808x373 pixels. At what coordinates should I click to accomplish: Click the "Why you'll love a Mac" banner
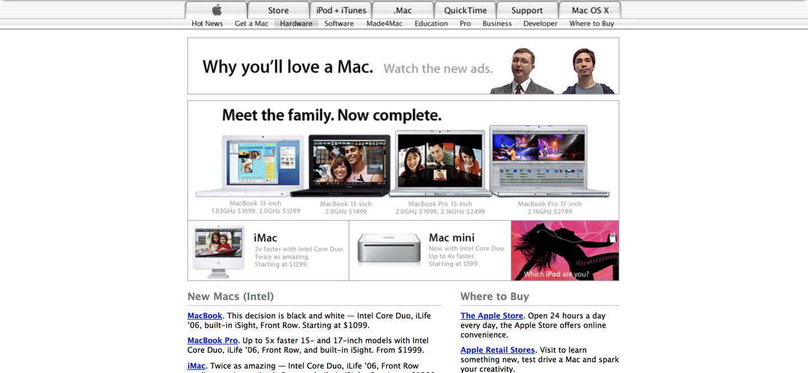[402, 66]
